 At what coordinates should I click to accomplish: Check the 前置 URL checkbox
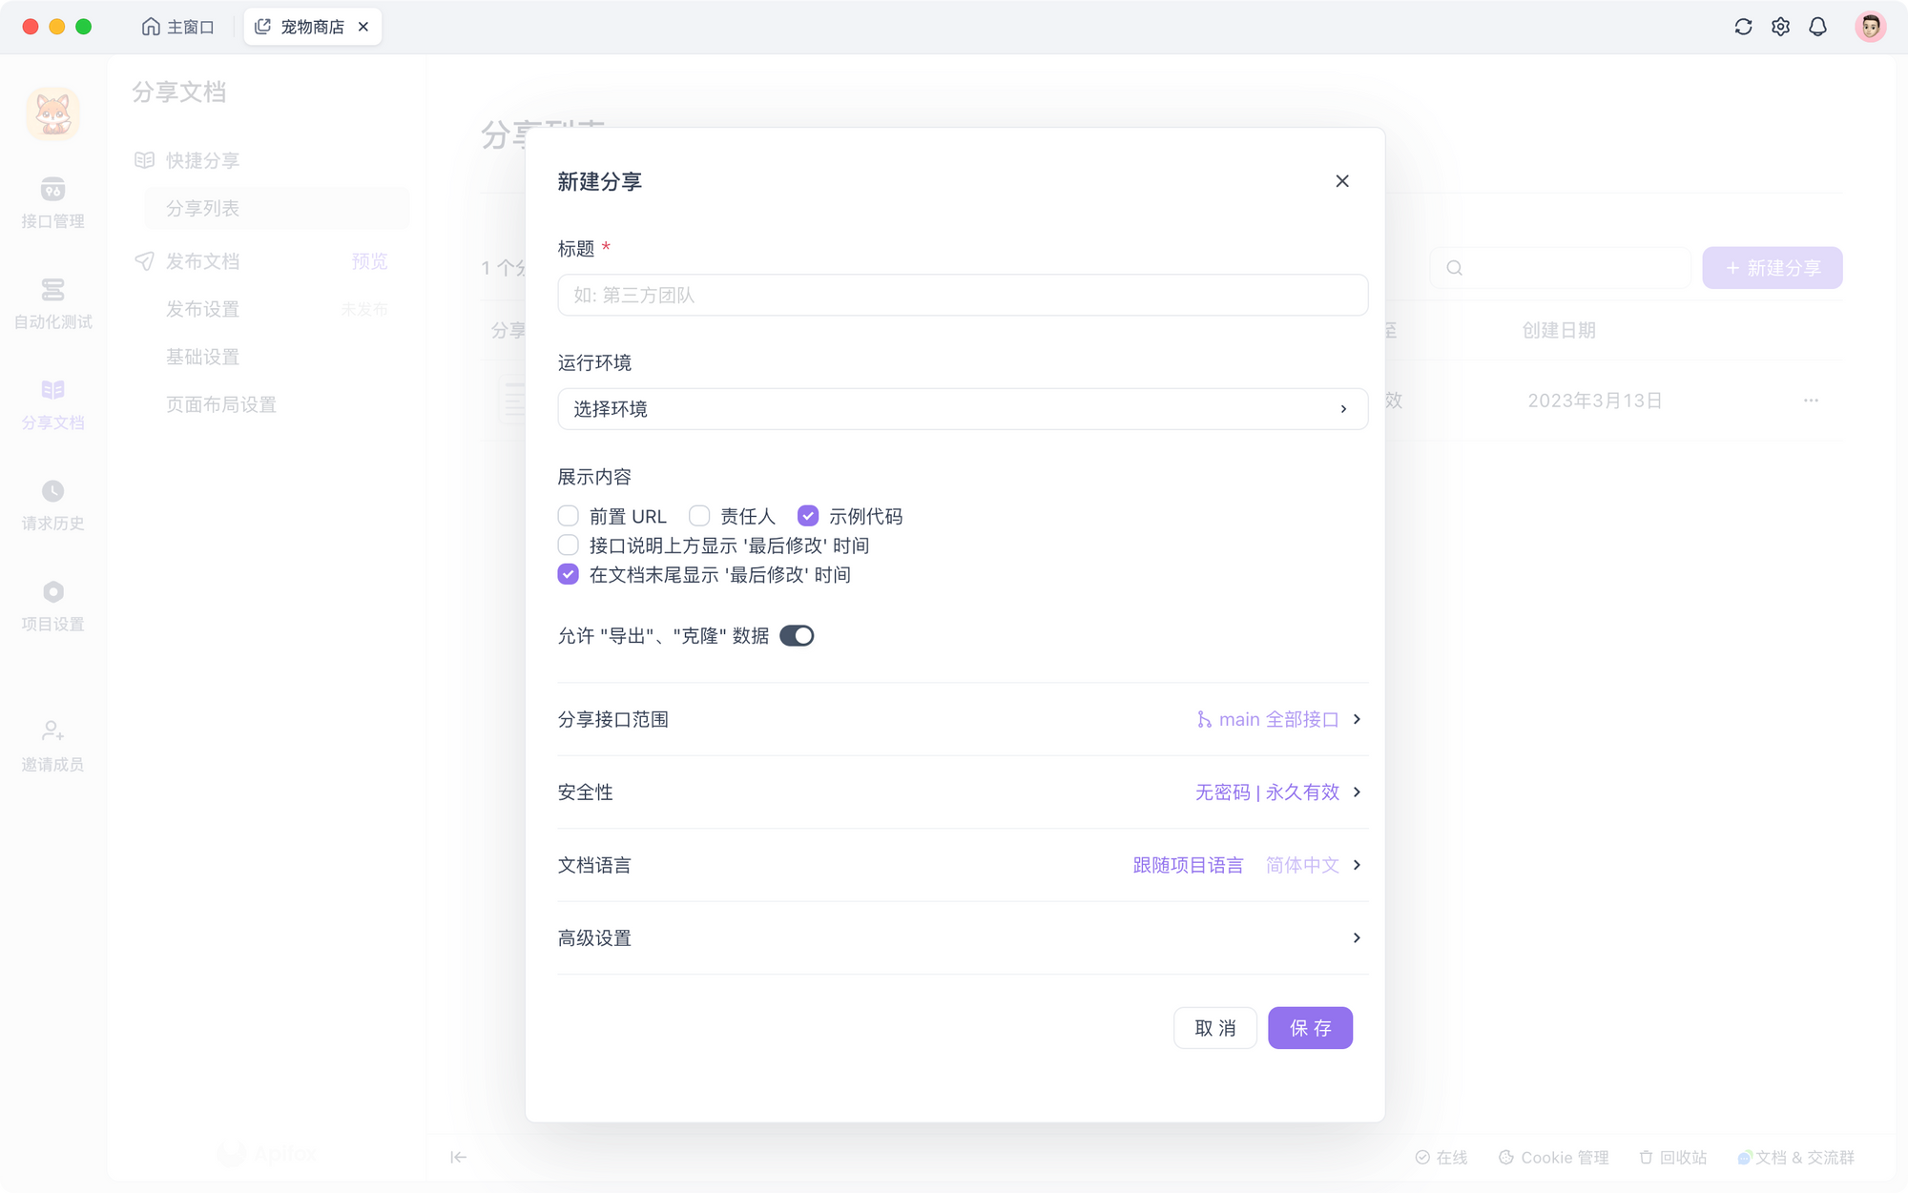tap(569, 516)
